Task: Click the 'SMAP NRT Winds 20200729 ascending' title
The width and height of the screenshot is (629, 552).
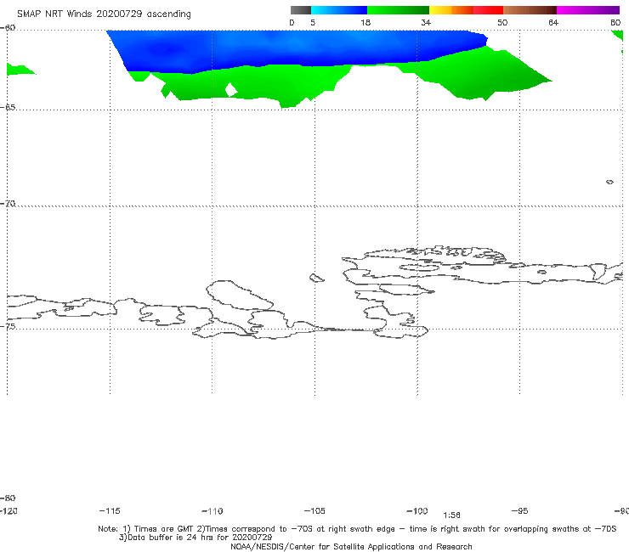Action: click(x=104, y=14)
